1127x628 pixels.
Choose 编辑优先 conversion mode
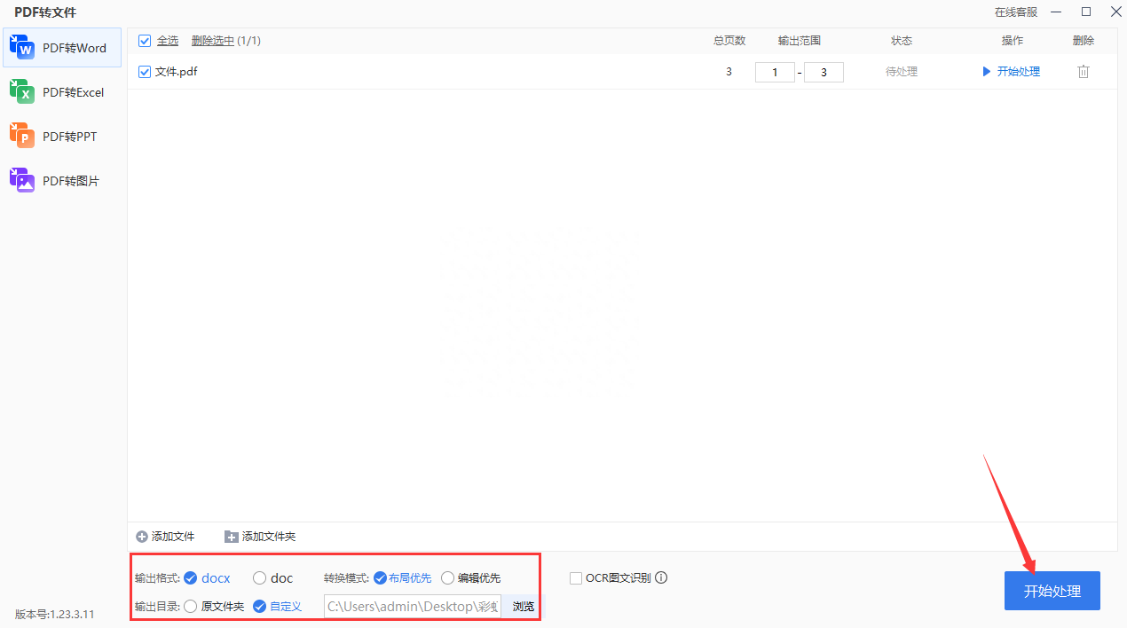pyautogui.click(x=447, y=578)
